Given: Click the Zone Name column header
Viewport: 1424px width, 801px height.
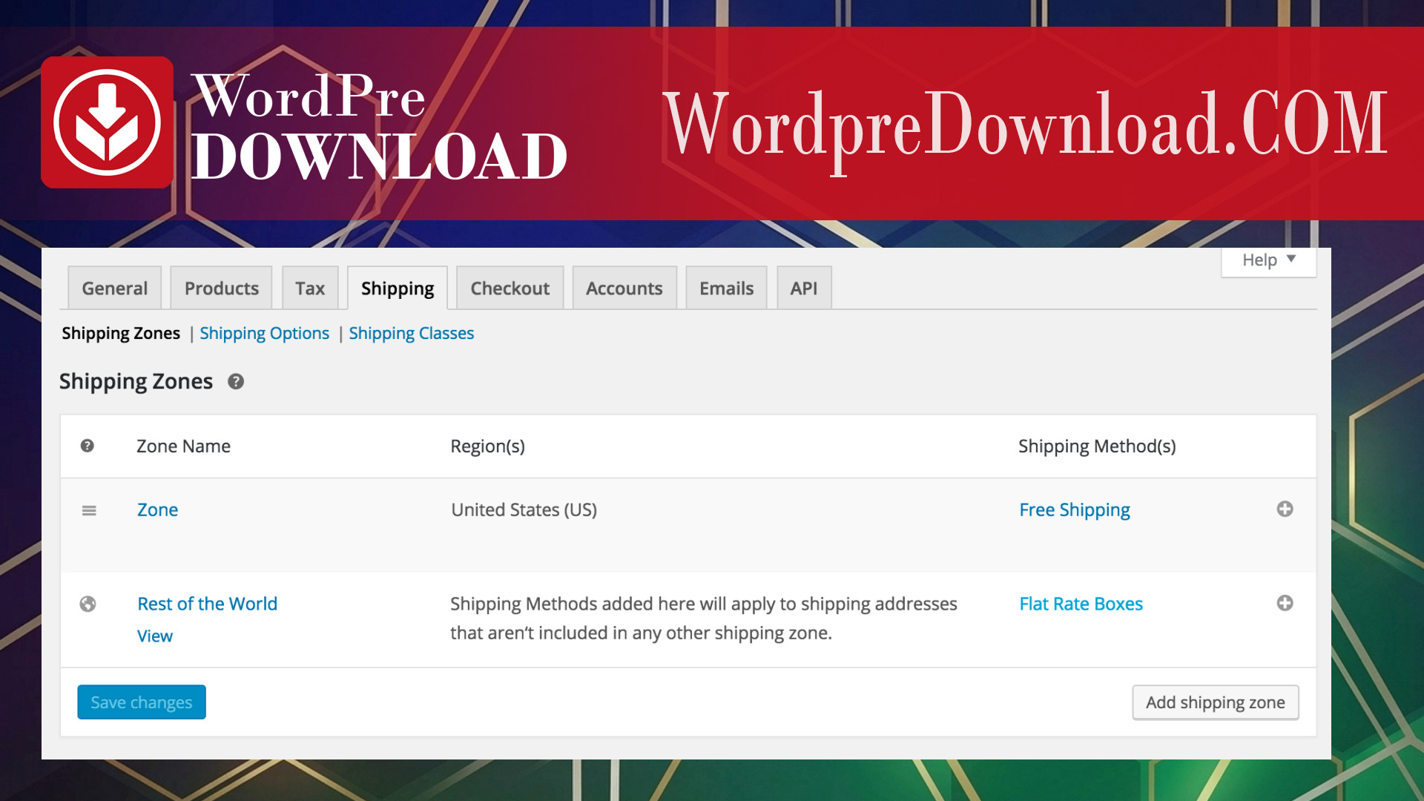Looking at the screenshot, I should (184, 446).
